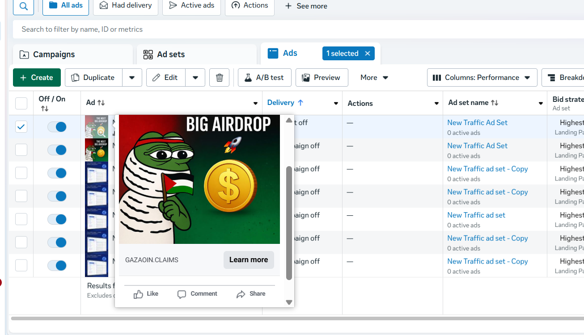Open the first ad row's thumbnail
This screenshot has height=335, width=584.
pos(97,127)
